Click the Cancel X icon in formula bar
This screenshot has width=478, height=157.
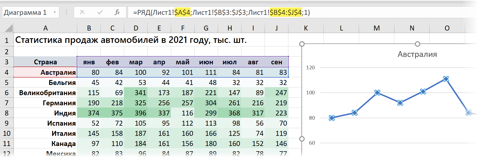[82, 12]
